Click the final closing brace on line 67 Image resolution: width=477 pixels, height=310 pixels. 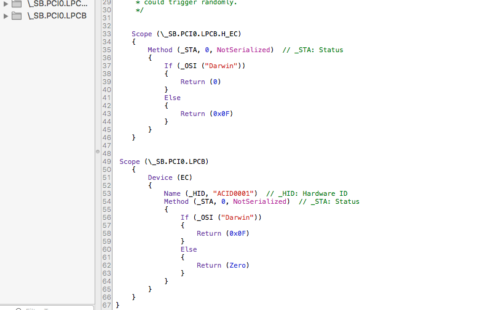(117, 305)
